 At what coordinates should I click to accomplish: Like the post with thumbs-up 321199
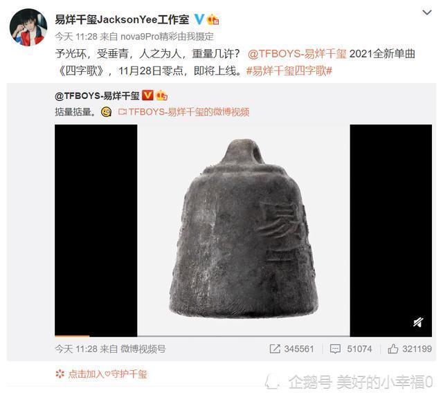[410, 349]
